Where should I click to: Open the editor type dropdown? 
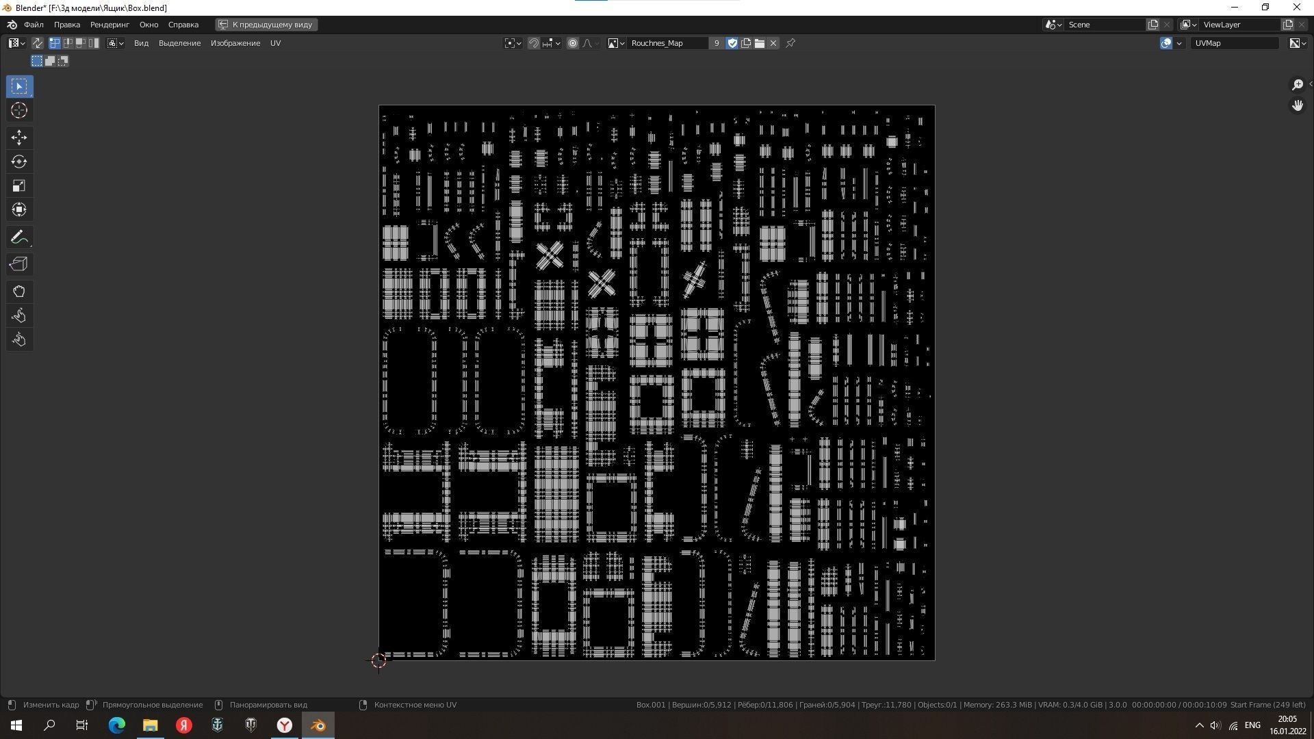coord(16,43)
